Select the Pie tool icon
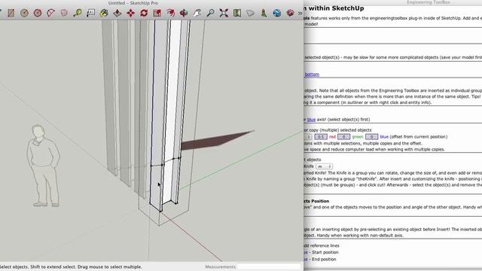This screenshot has height=271, width=482. pos(64,13)
